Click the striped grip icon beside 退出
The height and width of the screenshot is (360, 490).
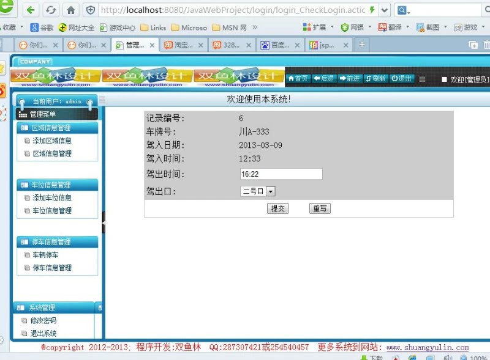(x=422, y=79)
